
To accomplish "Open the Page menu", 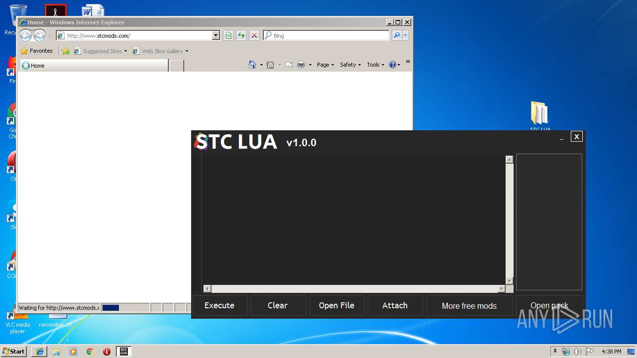I will [325, 65].
